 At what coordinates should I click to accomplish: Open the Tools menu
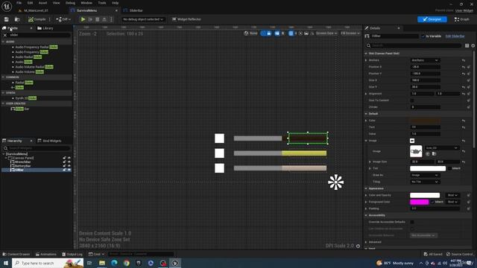[102, 3]
